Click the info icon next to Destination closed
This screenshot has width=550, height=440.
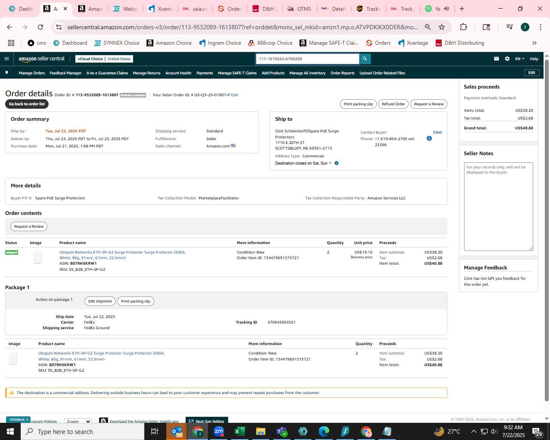point(336,163)
